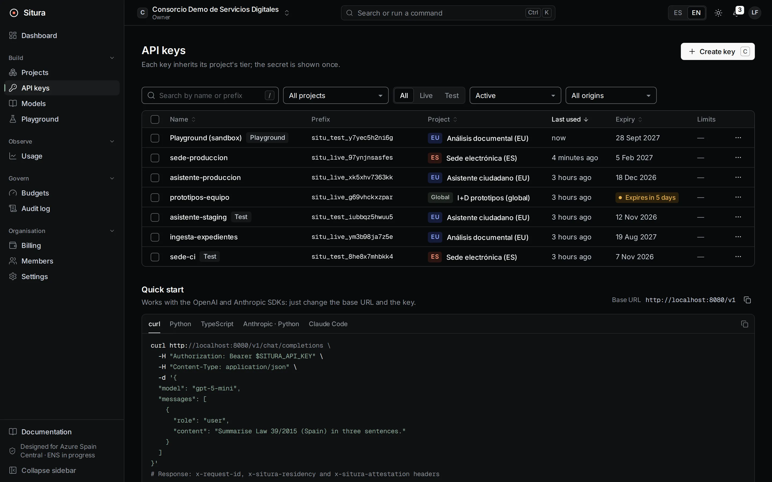Viewport: 772px width, 482px height.
Task: Sort by the Expiry column
Action: pyautogui.click(x=629, y=119)
